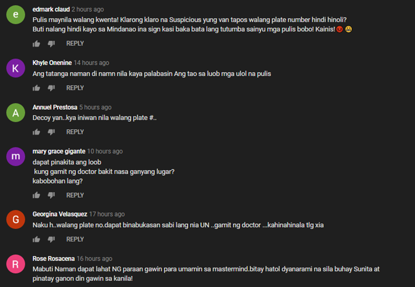Image resolution: width=415 pixels, height=287 pixels.
Task: Reply to Georgina Velasquez's comment
Action: (x=75, y=239)
